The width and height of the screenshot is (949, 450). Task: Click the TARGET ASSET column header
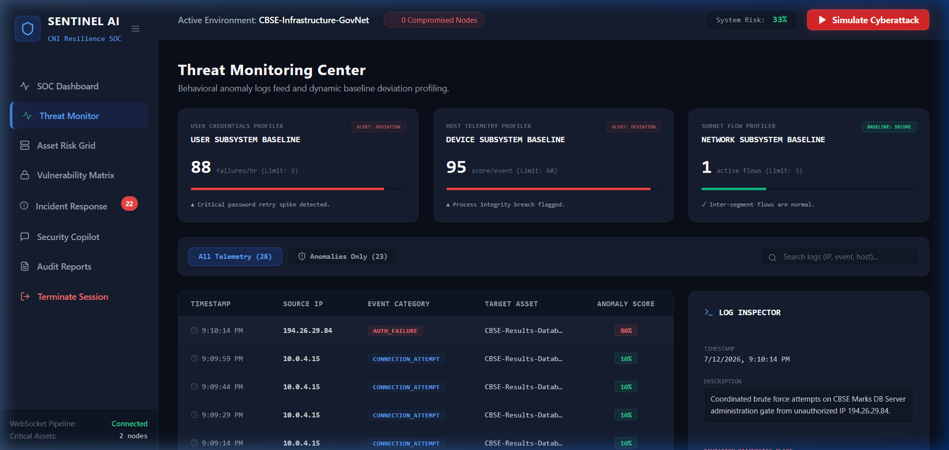tap(511, 304)
